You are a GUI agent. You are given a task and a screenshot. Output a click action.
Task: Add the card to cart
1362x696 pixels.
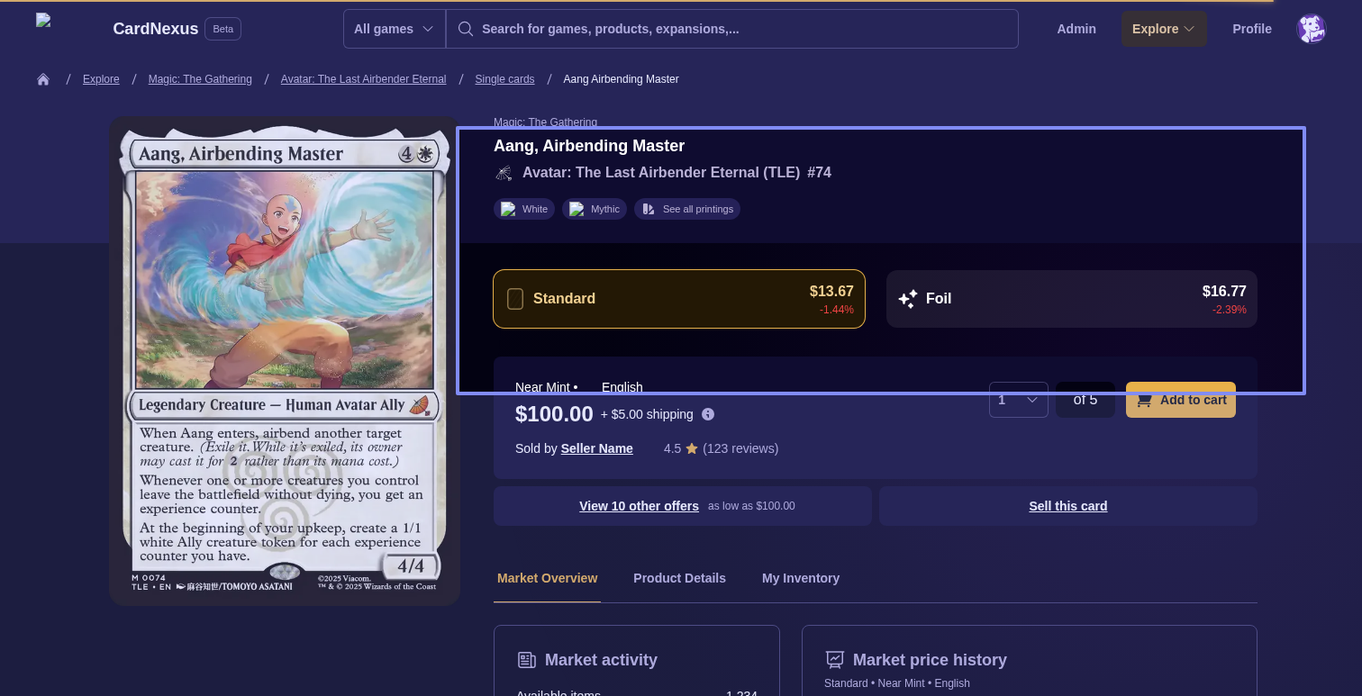click(x=1181, y=400)
